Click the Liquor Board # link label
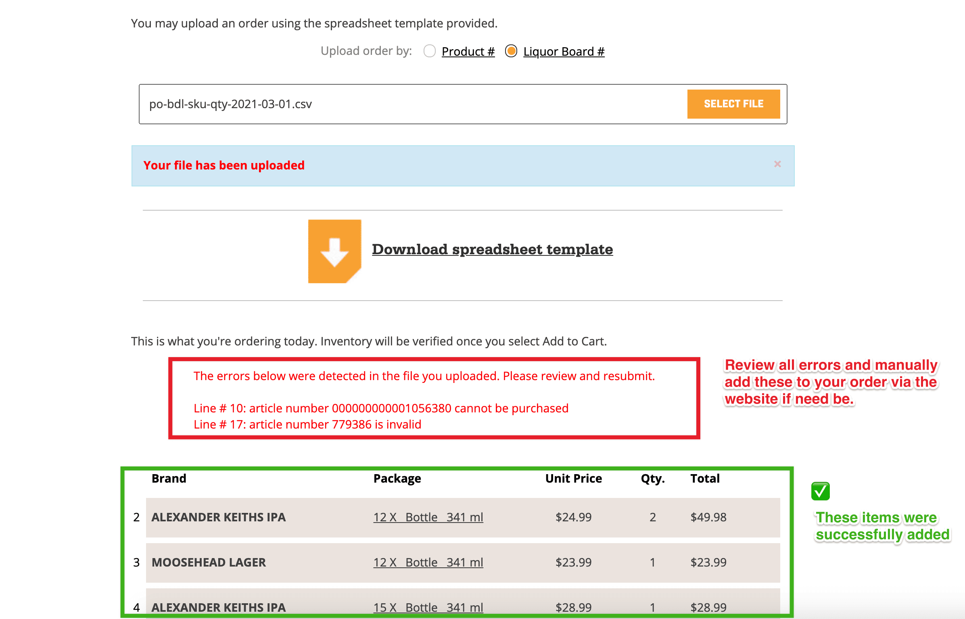The width and height of the screenshot is (965, 619). coord(564,52)
